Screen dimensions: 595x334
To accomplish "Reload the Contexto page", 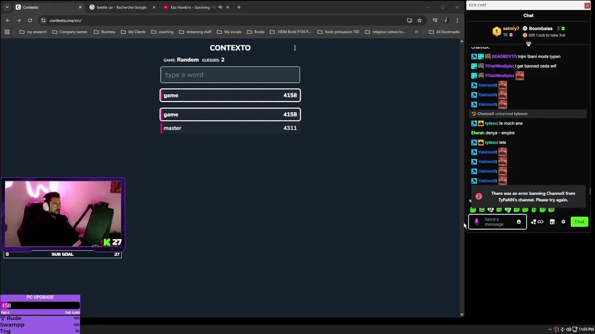I will coord(30,20).
